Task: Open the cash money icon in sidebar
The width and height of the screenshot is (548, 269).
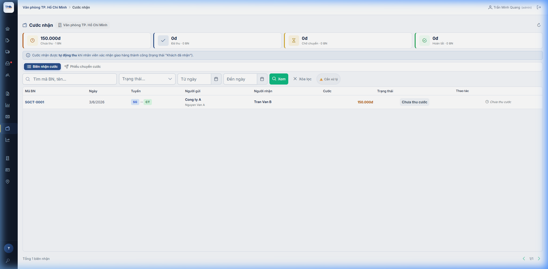Action: point(8,117)
